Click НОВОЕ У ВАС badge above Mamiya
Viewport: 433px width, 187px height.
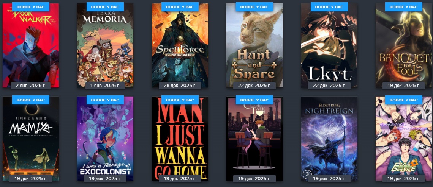[x=31, y=100]
